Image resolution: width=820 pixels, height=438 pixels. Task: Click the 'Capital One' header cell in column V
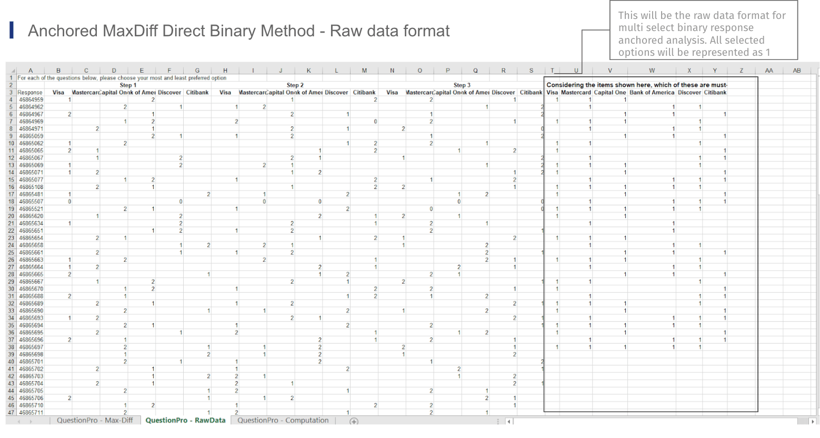point(610,92)
